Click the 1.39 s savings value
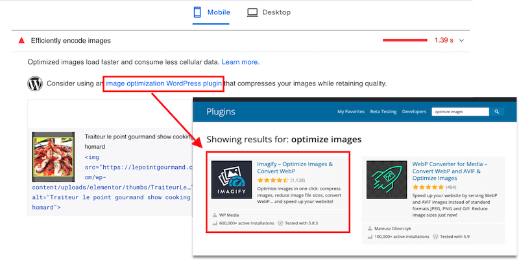Viewport: 519px width, 260px height. pyautogui.click(x=444, y=41)
